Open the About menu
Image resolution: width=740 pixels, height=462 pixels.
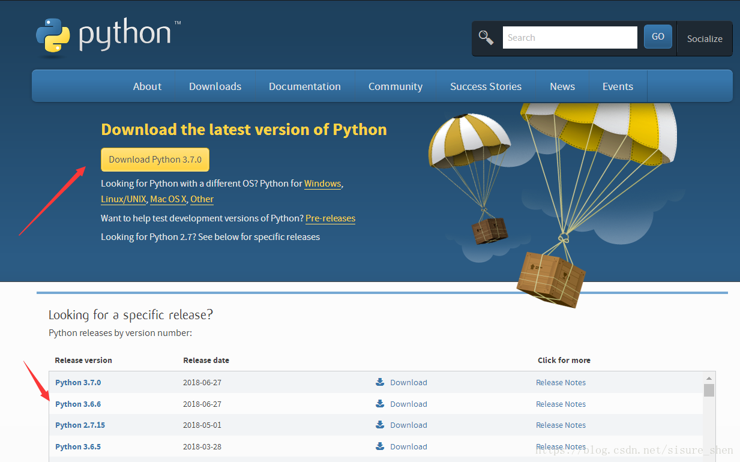(x=147, y=86)
